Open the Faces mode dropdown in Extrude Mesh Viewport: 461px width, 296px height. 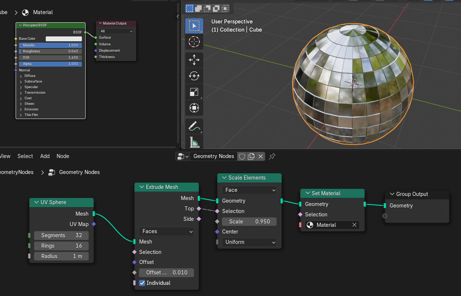tap(166, 231)
